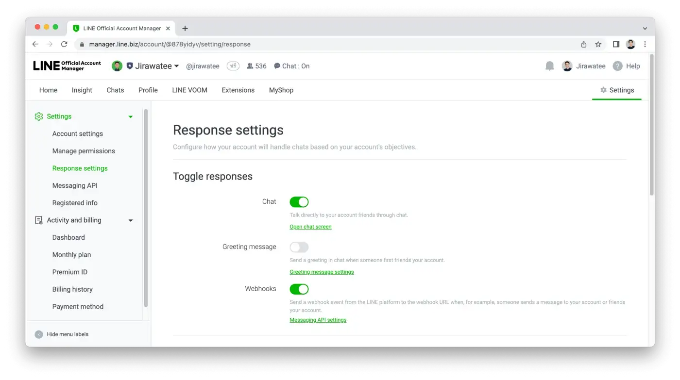
Task: Reload the page with the refresh icon
Action: point(64,44)
